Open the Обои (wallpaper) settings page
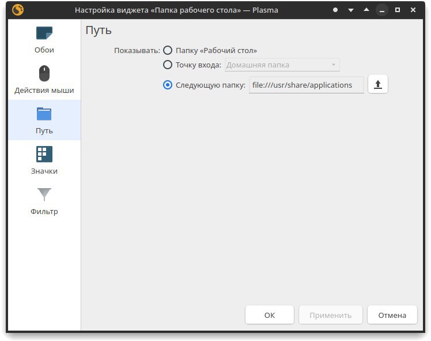The height and width of the screenshot is (341, 431). pyautogui.click(x=44, y=40)
